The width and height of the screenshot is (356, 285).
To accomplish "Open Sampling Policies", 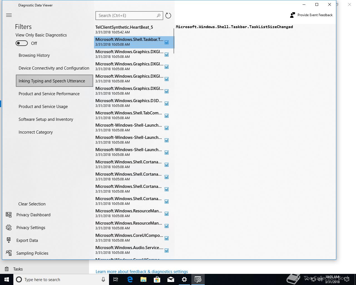I will [x=32, y=253].
